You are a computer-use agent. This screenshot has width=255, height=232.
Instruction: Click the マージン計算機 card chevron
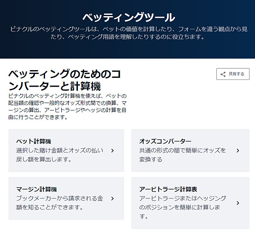112,198
